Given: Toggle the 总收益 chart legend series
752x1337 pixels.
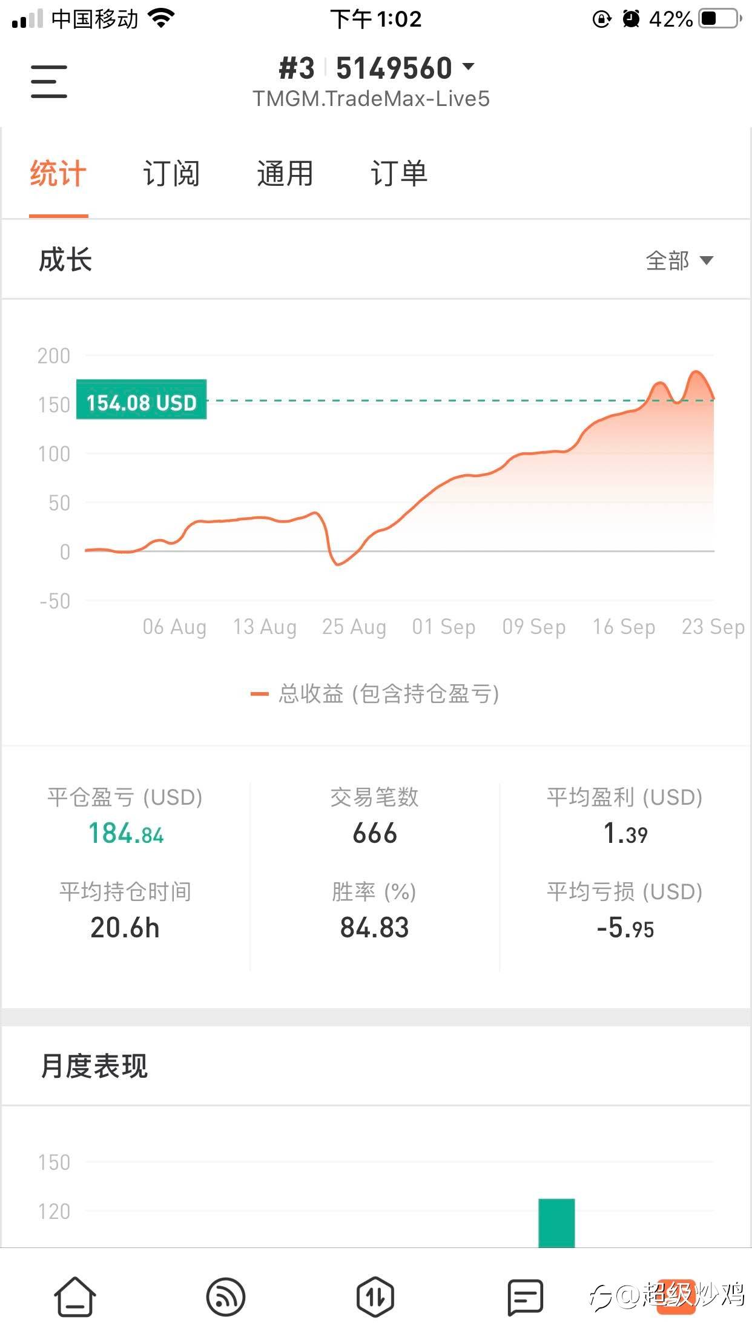Looking at the screenshot, I should click(x=375, y=694).
